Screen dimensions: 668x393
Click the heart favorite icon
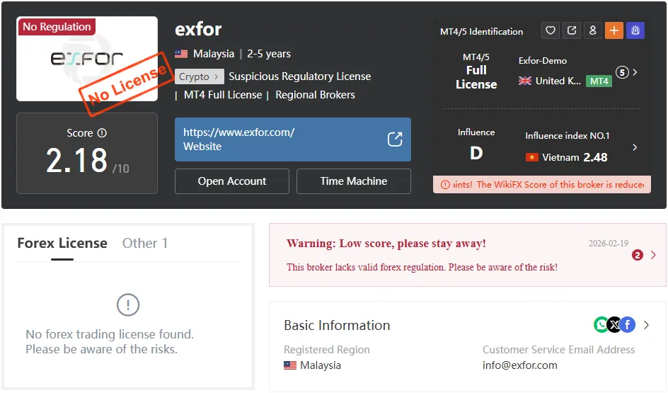[x=551, y=30]
